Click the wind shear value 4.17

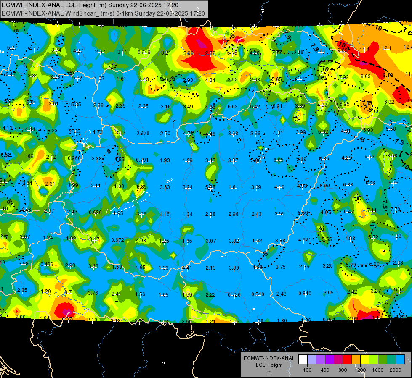click(x=34, y=49)
